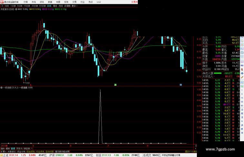
Task: Open the 行业 menu
Action: (83, 2)
